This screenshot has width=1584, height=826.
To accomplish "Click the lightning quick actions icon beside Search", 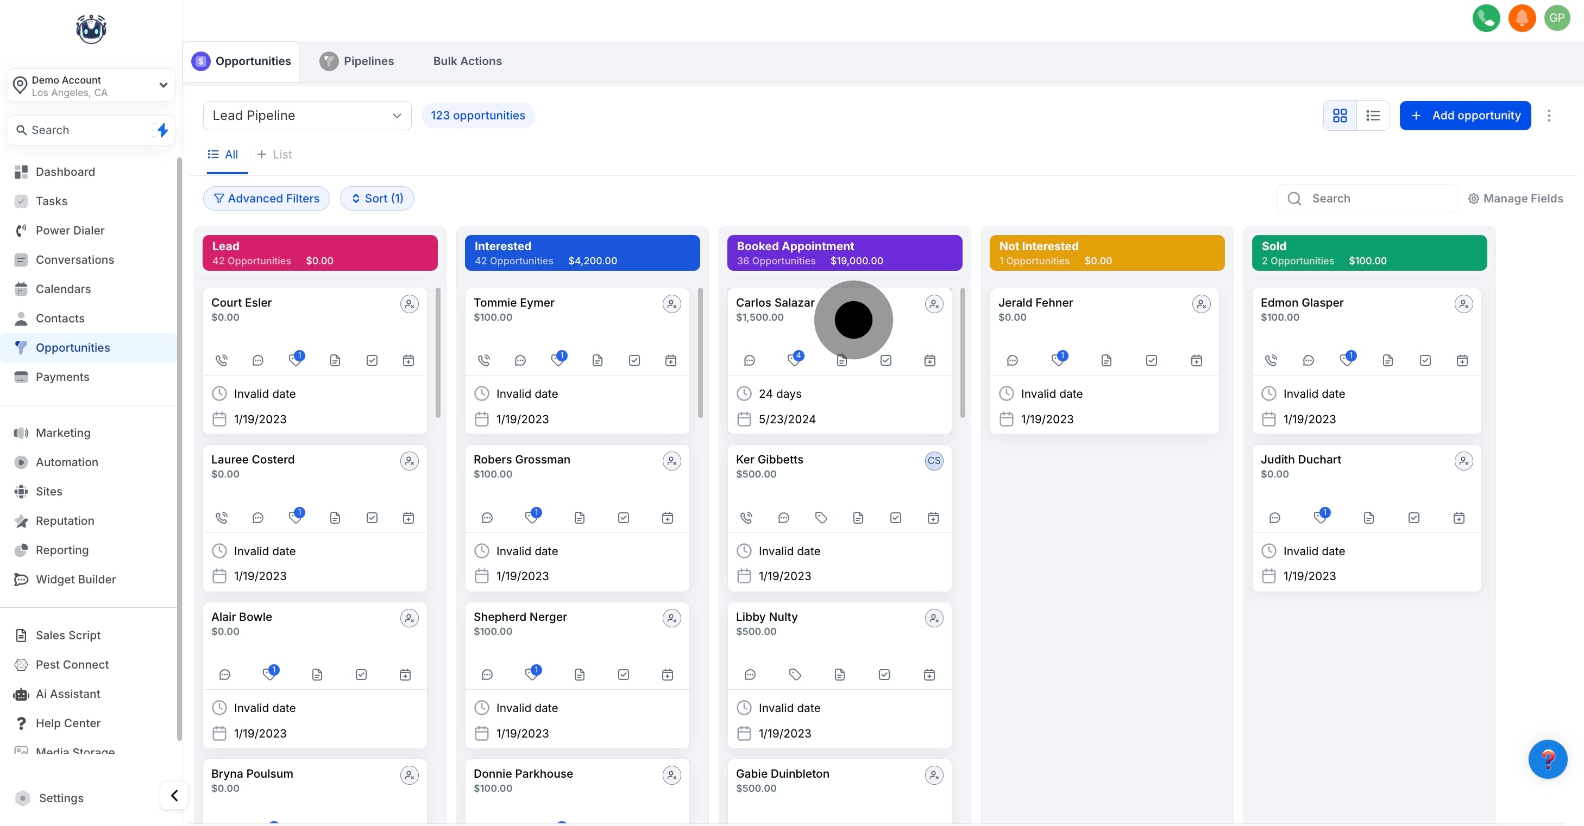I will (x=162, y=130).
